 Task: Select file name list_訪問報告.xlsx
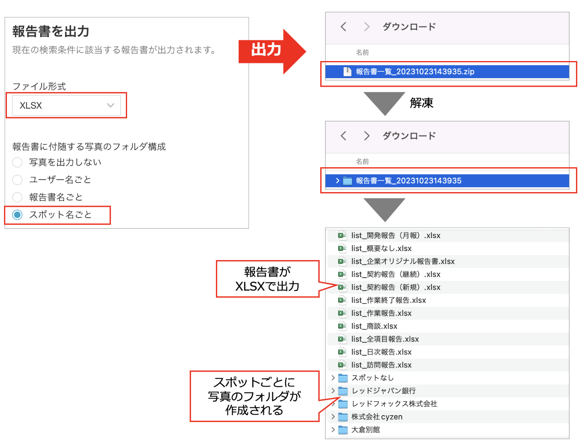382,365
